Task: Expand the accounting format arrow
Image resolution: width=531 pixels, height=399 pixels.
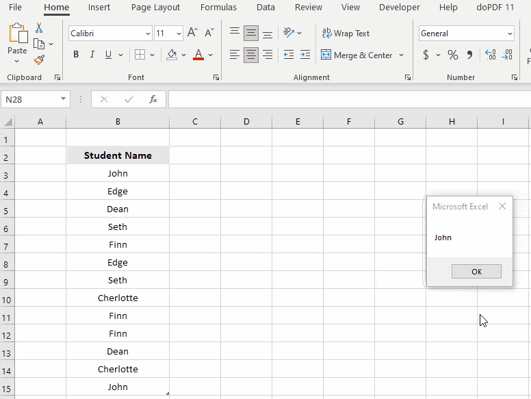Action: click(x=438, y=55)
